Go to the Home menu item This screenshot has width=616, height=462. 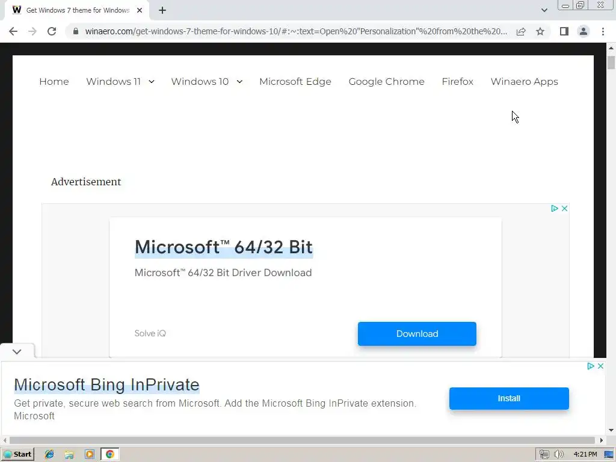click(54, 82)
